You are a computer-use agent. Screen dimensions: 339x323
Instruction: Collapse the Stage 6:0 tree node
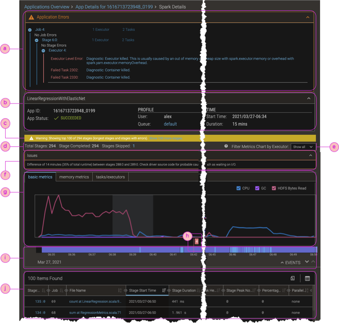tap(37, 40)
